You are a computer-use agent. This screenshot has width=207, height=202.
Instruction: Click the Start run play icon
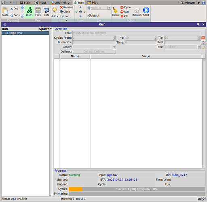tap(146, 10)
